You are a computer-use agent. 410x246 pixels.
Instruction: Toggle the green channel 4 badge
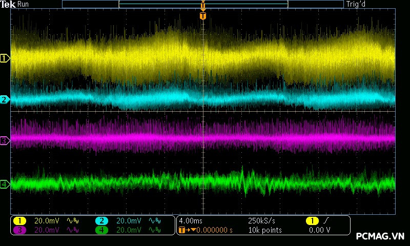coord(102,230)
